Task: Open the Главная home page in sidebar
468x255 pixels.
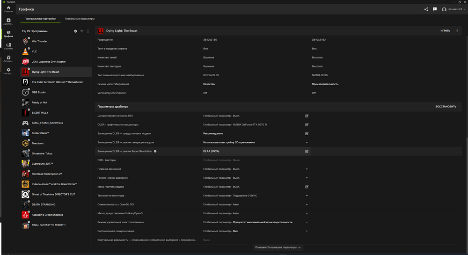Action: click(x=8, y=9)
